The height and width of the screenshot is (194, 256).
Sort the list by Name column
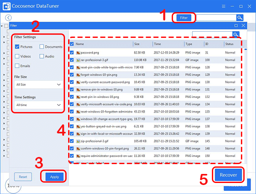tap(80, 44)
